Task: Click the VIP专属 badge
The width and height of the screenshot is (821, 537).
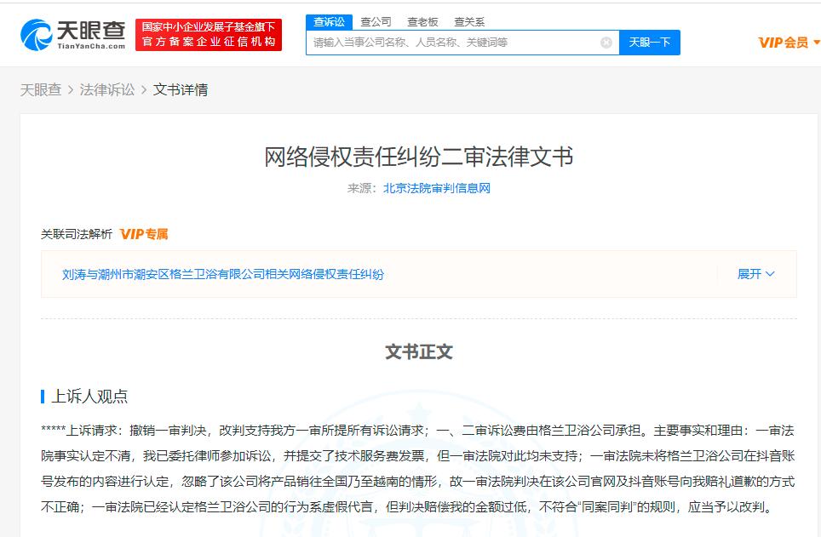Action: click(144, 234)
